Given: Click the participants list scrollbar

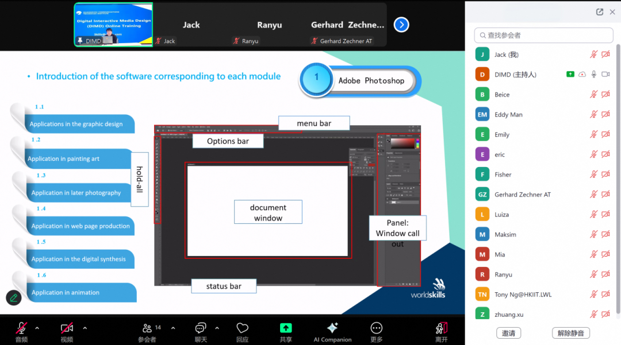Looking at the screenshot, I should [x=618, y=178].
